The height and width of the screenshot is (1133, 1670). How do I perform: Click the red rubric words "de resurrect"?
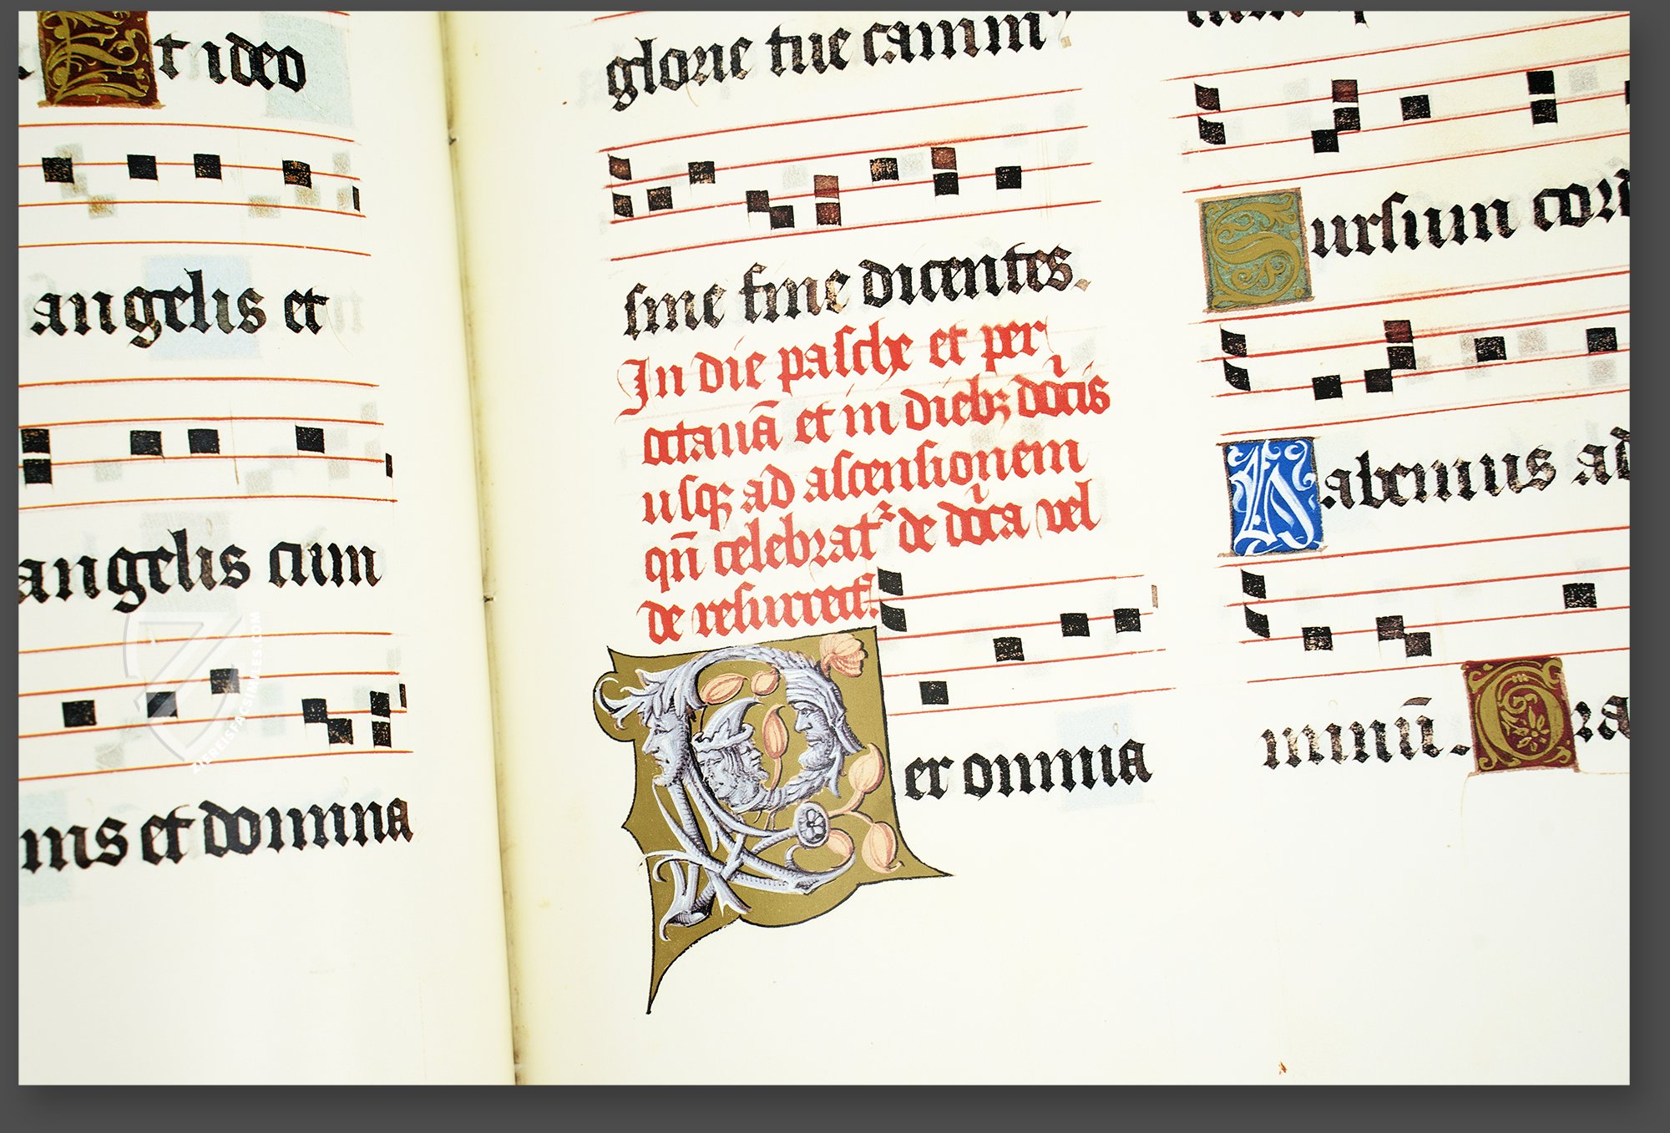click(756, 614)
